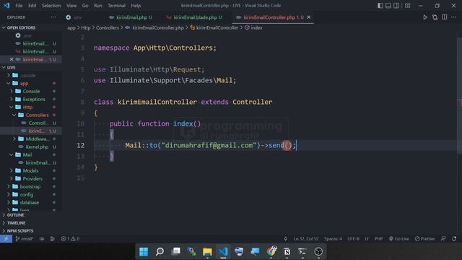
Task: Open the Edit menu
Action: [x=32, y=6]
